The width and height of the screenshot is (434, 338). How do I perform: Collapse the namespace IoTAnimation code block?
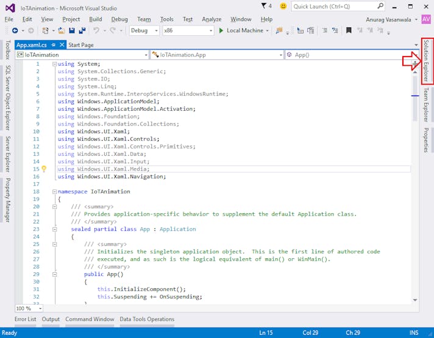(x=54, y=192)
